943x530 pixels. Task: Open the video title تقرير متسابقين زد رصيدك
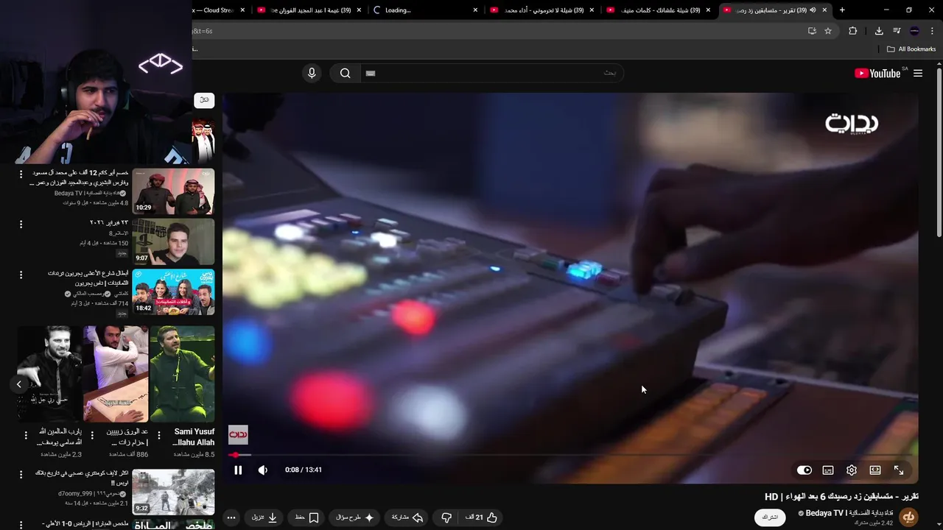tap(841, 496)
